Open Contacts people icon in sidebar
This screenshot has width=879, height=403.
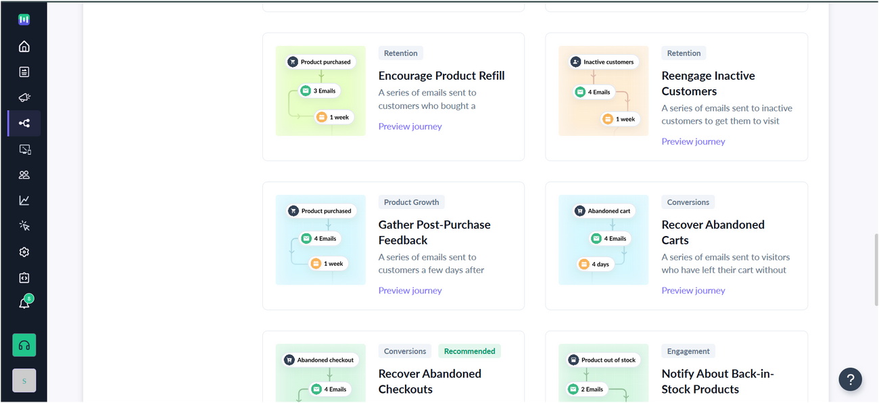(24, 174)
